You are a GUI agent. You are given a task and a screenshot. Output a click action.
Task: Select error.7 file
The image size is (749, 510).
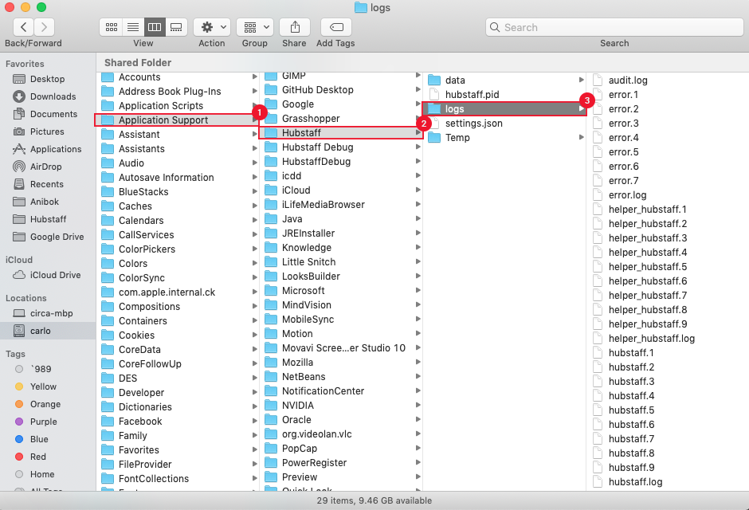tap(667, 181)
